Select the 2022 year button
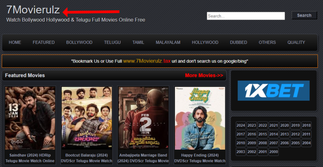323x167 pixels. 263,125
